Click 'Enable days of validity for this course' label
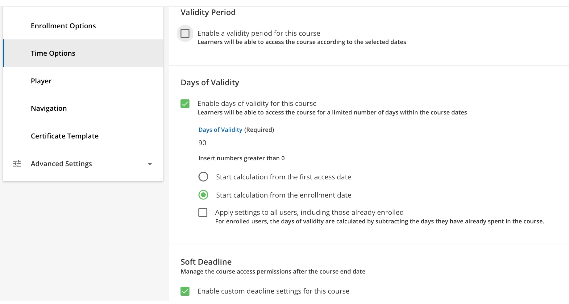This screenshot has width=569, height=304. point(257,103)
